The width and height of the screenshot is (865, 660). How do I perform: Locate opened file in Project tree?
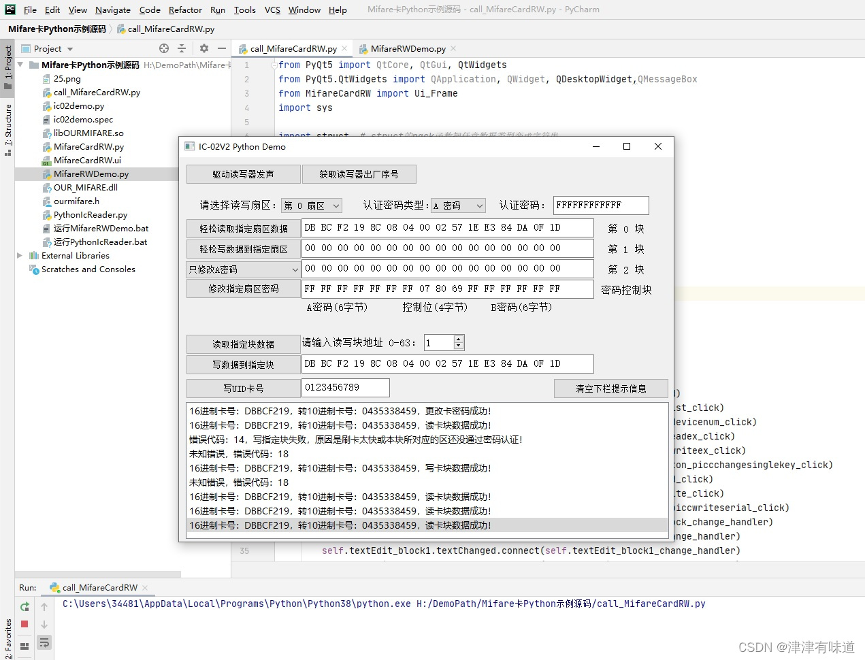164,48
